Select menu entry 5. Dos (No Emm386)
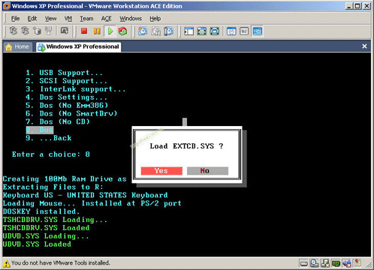The image size is (374, 270). [67, 106]
